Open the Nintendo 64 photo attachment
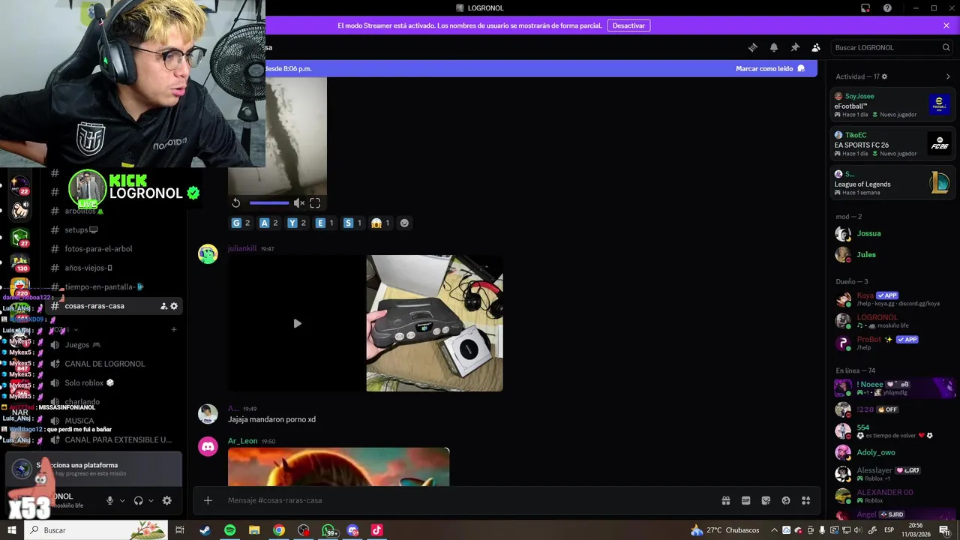 [434, 323]
